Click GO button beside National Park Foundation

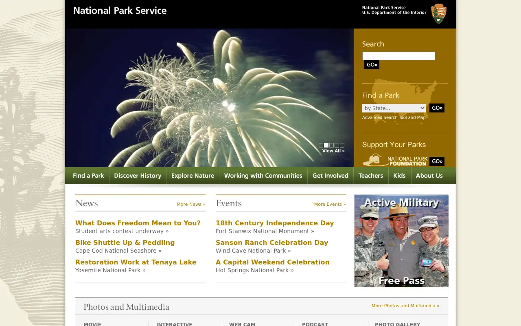click(437, 161)
